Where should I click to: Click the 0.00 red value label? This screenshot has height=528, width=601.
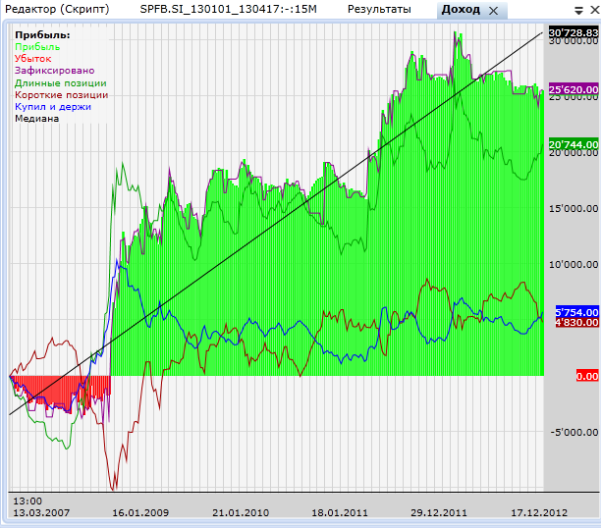(x=587, y=376)
